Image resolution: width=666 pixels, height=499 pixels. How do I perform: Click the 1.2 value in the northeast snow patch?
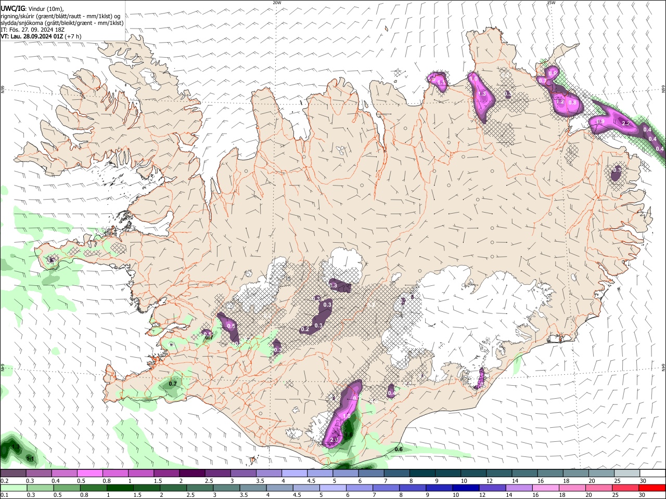click(560, 102)
